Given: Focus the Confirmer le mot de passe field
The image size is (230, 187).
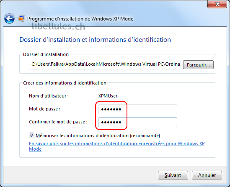Looking at the screenshot, I should click(x=138, y=122).
